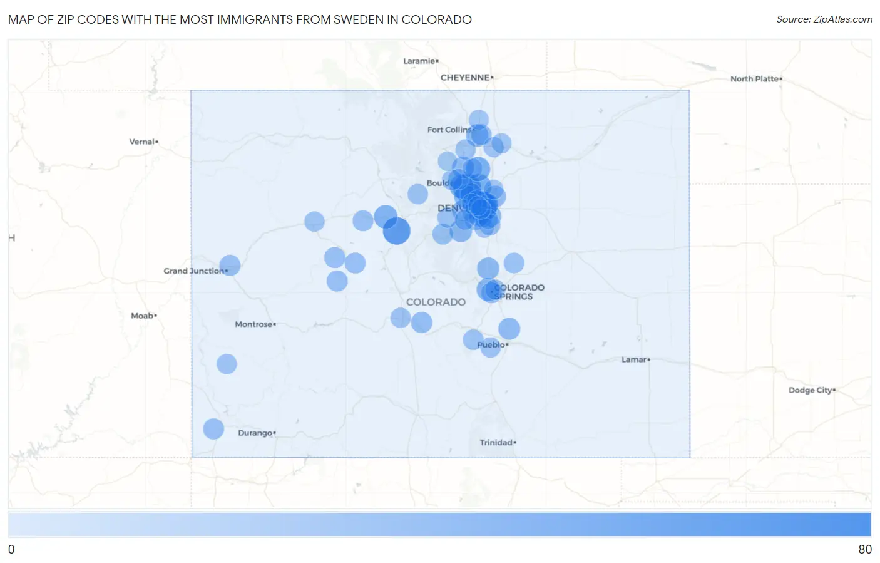Click the Grand Junction label
Image resolution: width=880 pixels, height=563 pixels.
(x=195, y=271)
